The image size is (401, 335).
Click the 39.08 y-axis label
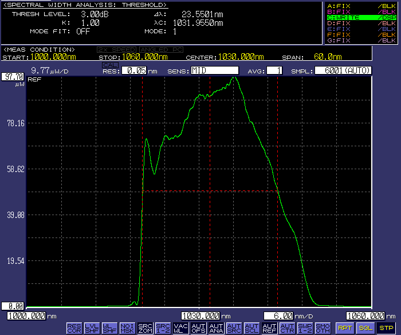click(16, 215)
